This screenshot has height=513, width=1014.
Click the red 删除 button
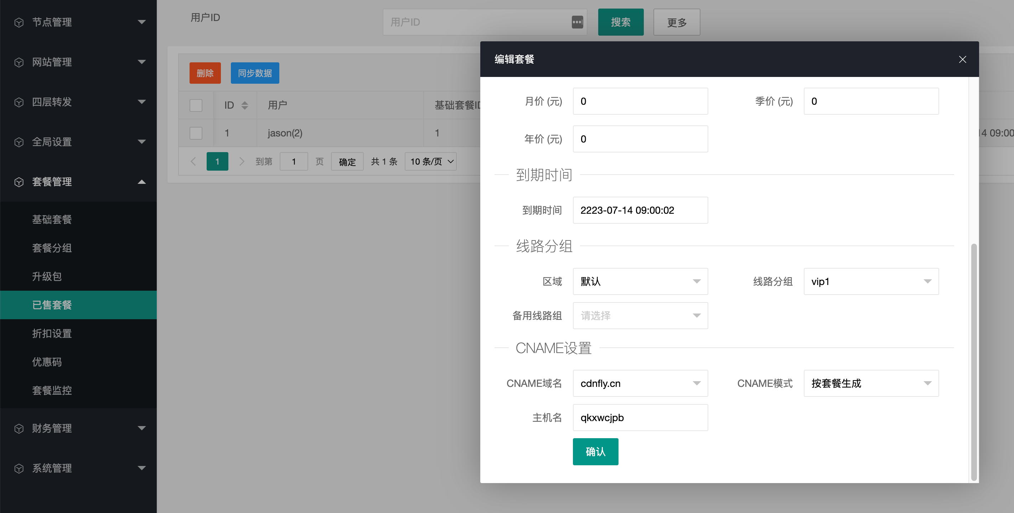coord(205,73)
